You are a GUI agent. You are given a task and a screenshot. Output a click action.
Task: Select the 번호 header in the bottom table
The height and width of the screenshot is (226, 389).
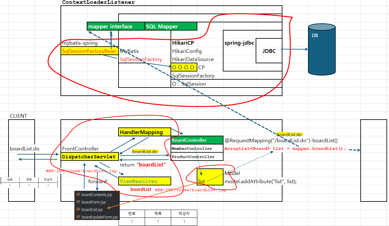(x=132, y=214)
